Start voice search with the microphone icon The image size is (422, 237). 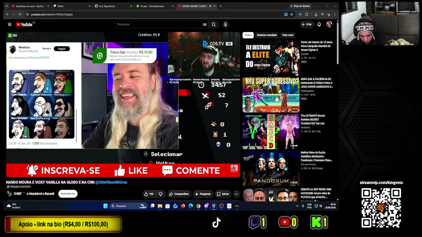point(226,24)
